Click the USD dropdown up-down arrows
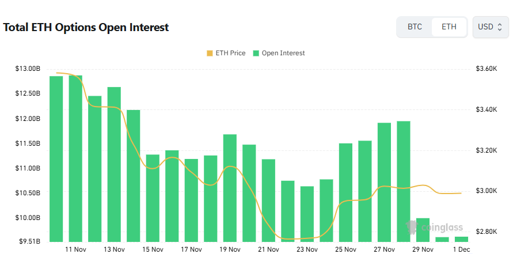The image size is (513, 254). [x=500, y=27]
